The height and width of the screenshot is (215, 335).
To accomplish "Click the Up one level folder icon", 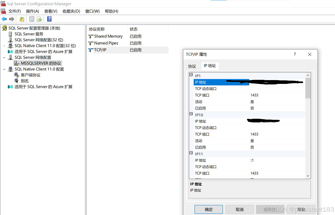I will (x=22, y=19).
